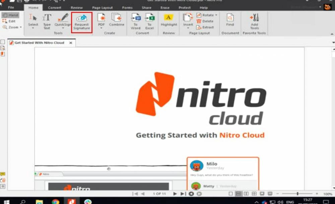The image size is (335, 204).
Task: Click Add Tools favorite
Action: click(x=255, y=21)
